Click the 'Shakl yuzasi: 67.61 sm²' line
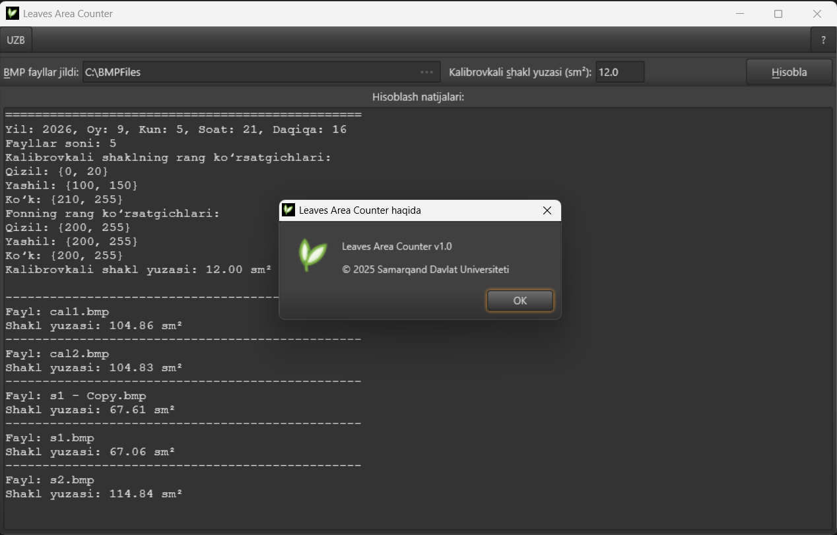837x535 pixels. [x=90, y=410]
